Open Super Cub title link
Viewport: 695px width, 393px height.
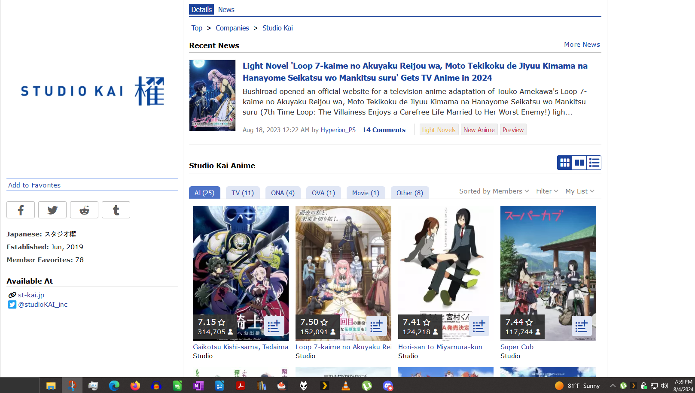(517, 347)
